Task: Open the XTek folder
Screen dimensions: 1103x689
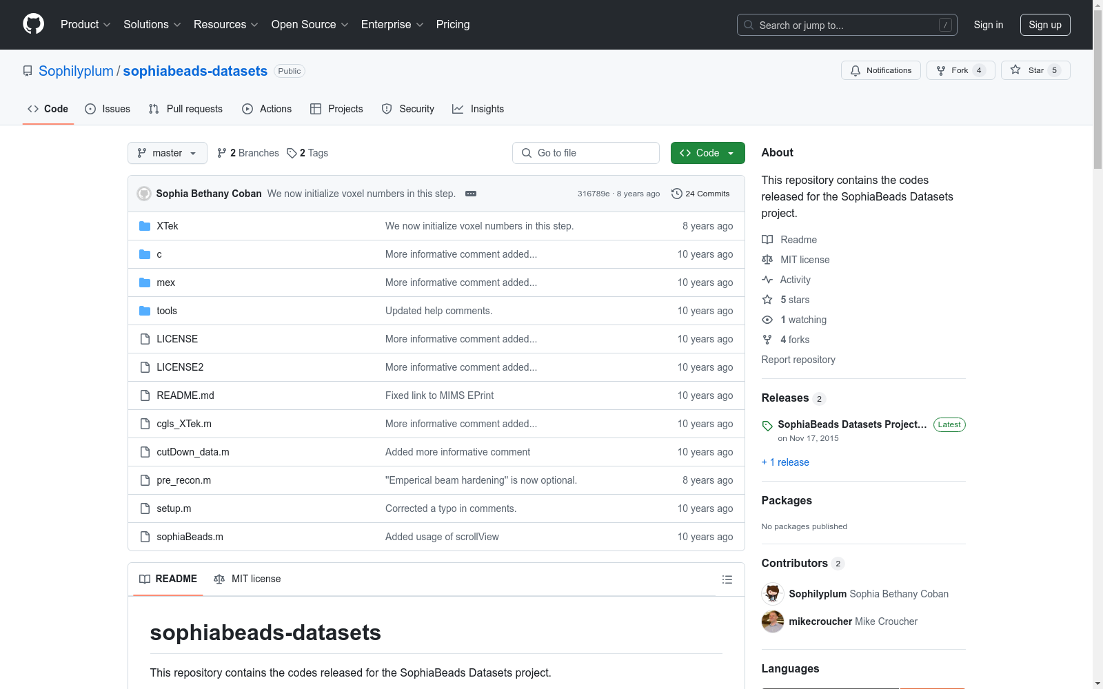Action: (168, 226)
